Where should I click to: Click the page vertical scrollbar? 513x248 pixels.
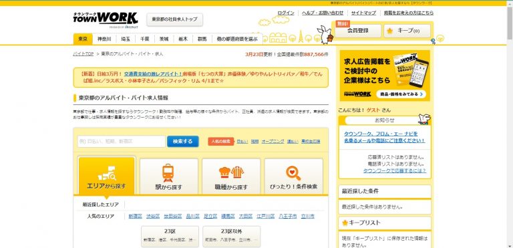pyautogui.click(x=510, y=127)
